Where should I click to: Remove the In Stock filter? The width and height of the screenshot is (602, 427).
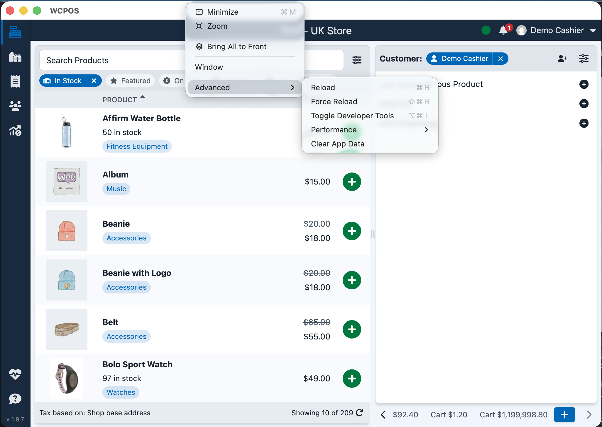coord(94,81)
